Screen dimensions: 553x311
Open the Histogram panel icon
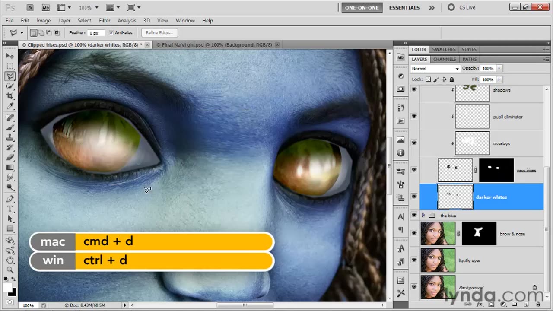pos(401,140)
